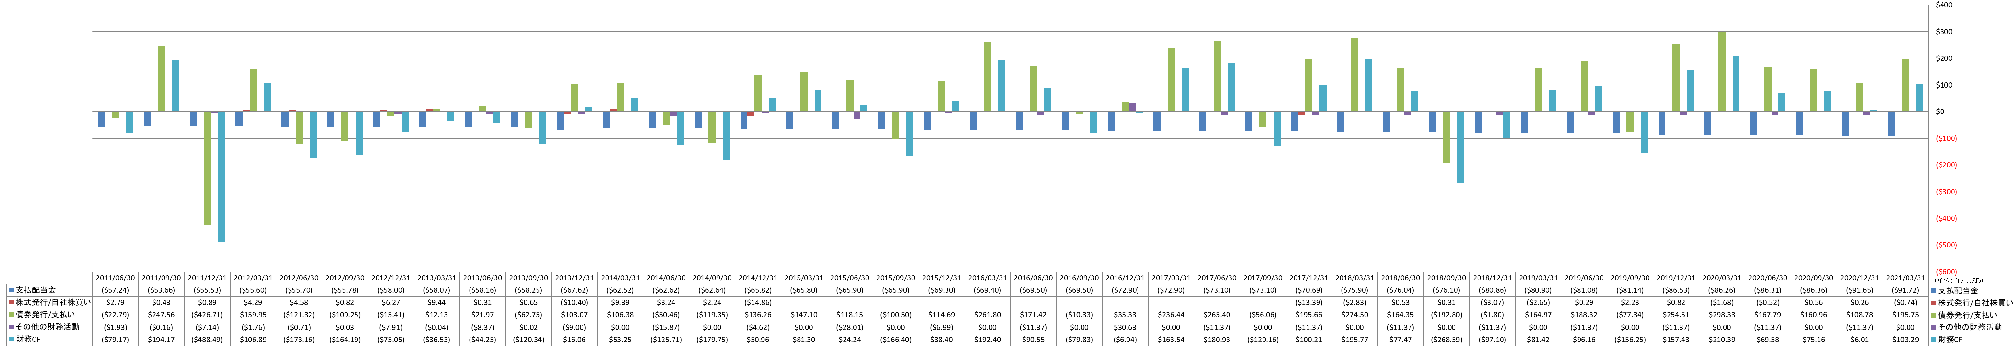Select the $147.10 cell
This screenshot has width=2016, height=346.
coord(804,315)
